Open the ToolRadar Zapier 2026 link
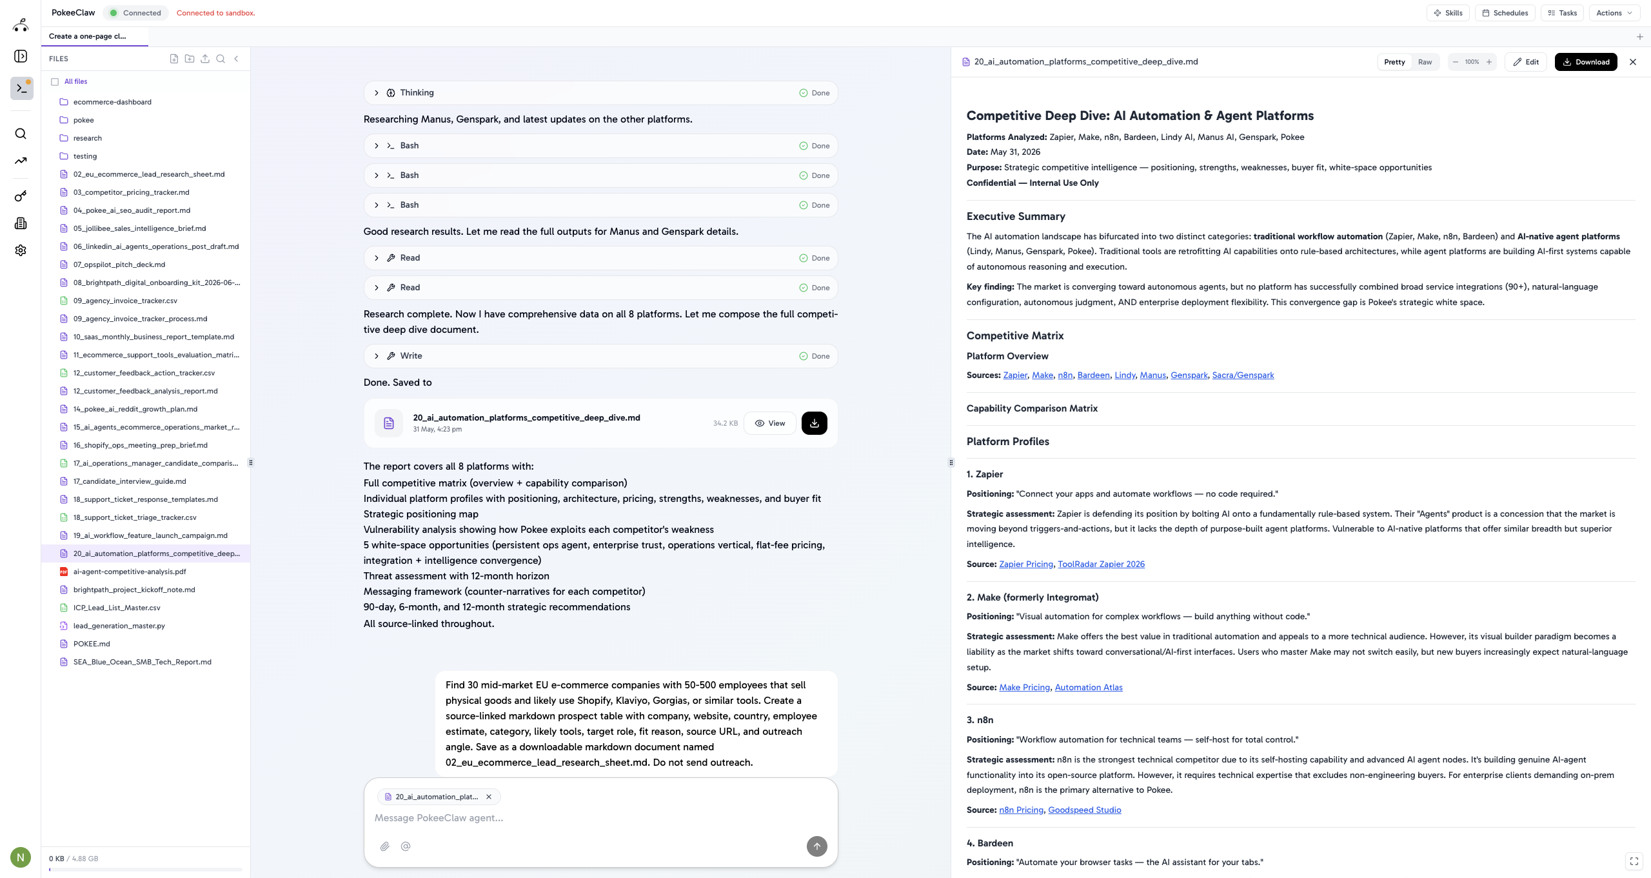 [x=1101, y=564]
